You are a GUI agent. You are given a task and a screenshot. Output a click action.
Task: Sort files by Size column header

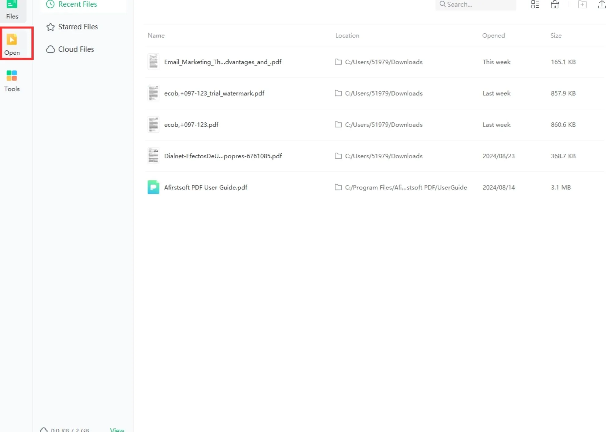click(556, 35)
